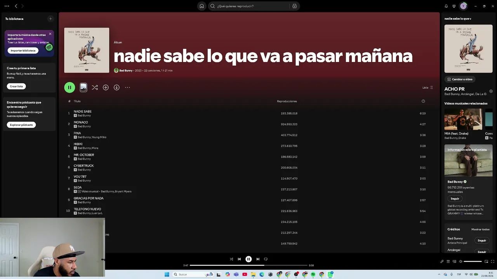
Task: Select track 'SEDA'
Action: 78,188
